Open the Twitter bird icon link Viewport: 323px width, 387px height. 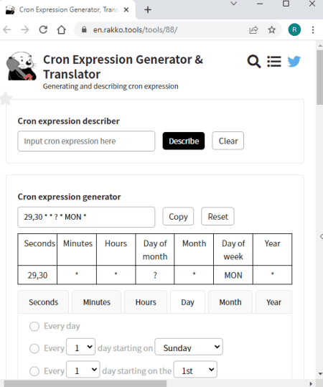(x=294, y=62)
